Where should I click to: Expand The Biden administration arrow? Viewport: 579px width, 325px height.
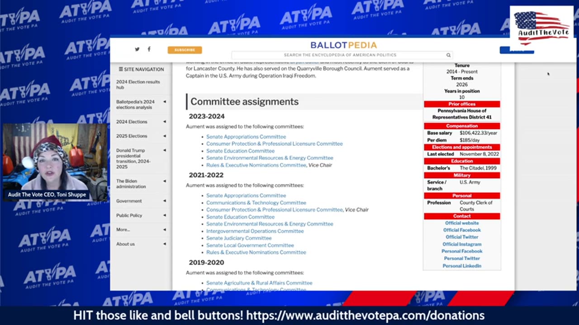(164, 181)
